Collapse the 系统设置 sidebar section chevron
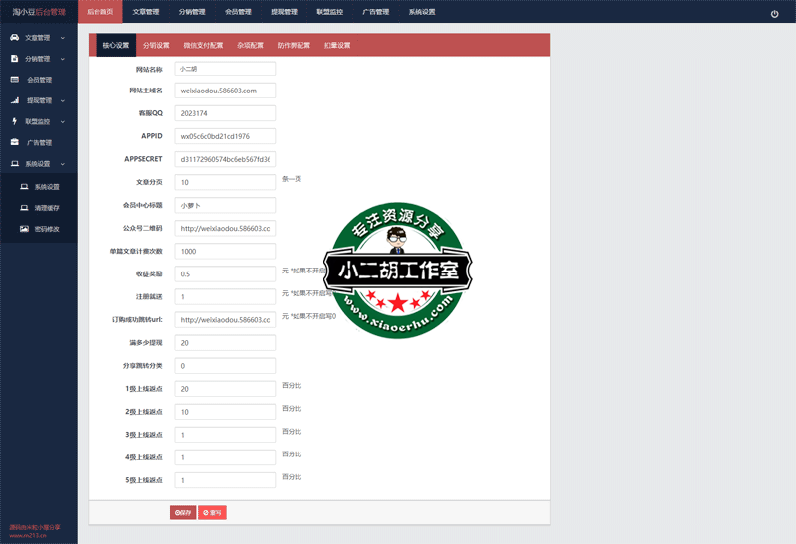Screen dimensions: 796x544 (x=63, y=164)
